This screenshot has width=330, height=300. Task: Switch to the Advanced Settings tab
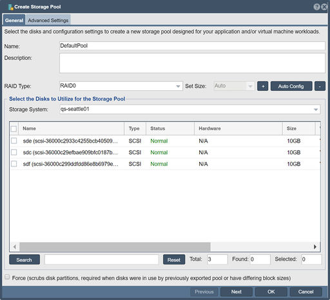[48, 21]
